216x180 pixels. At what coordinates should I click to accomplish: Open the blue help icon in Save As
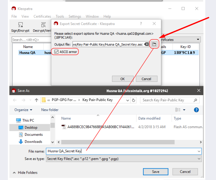[196, 110]
